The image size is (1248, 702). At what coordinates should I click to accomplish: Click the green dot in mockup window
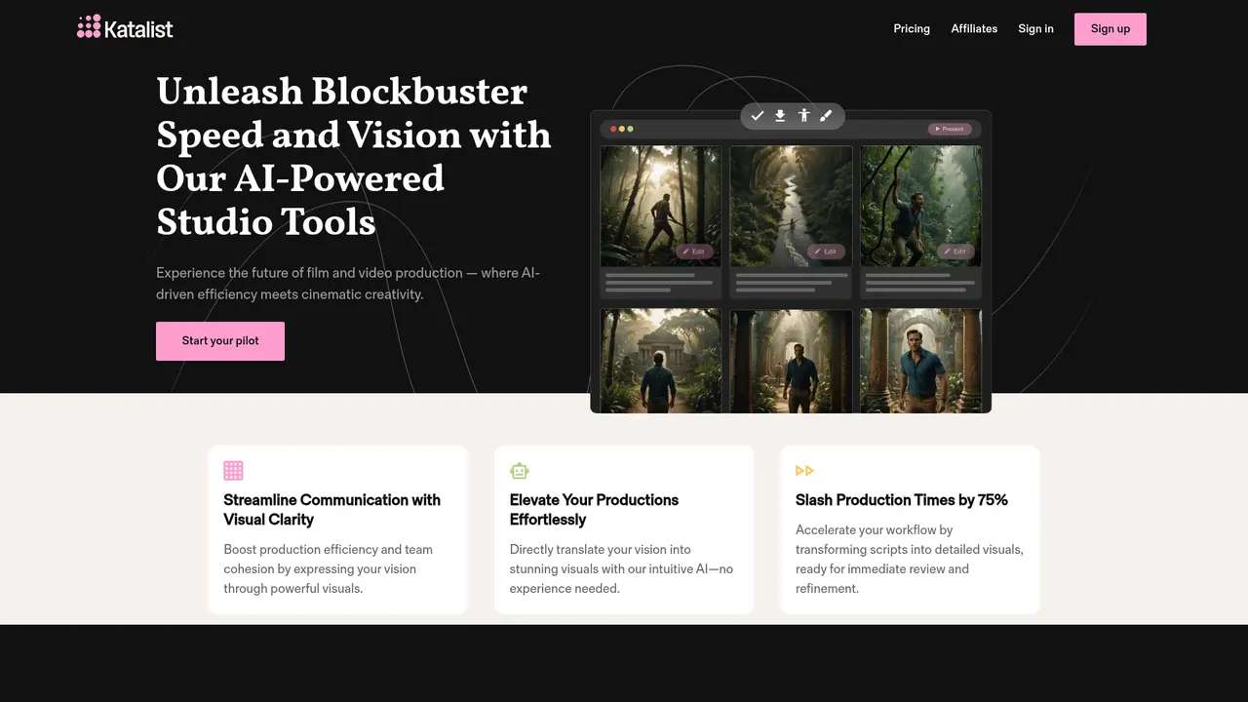[x=630, y=129]
